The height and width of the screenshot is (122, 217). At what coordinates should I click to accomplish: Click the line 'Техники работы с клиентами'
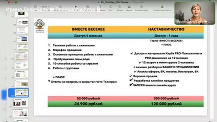(74, 45)
